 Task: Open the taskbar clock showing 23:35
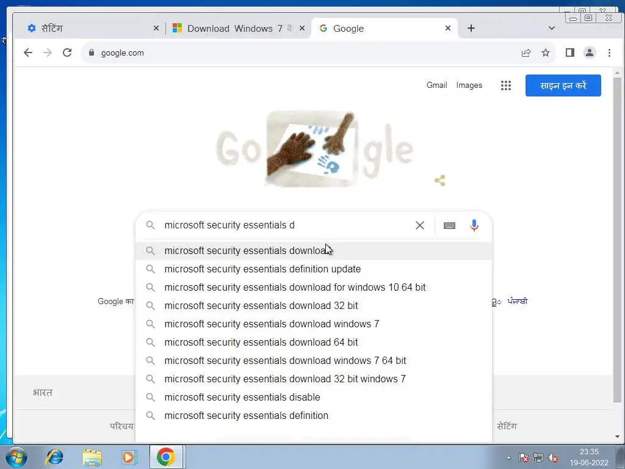coord(589,457)
